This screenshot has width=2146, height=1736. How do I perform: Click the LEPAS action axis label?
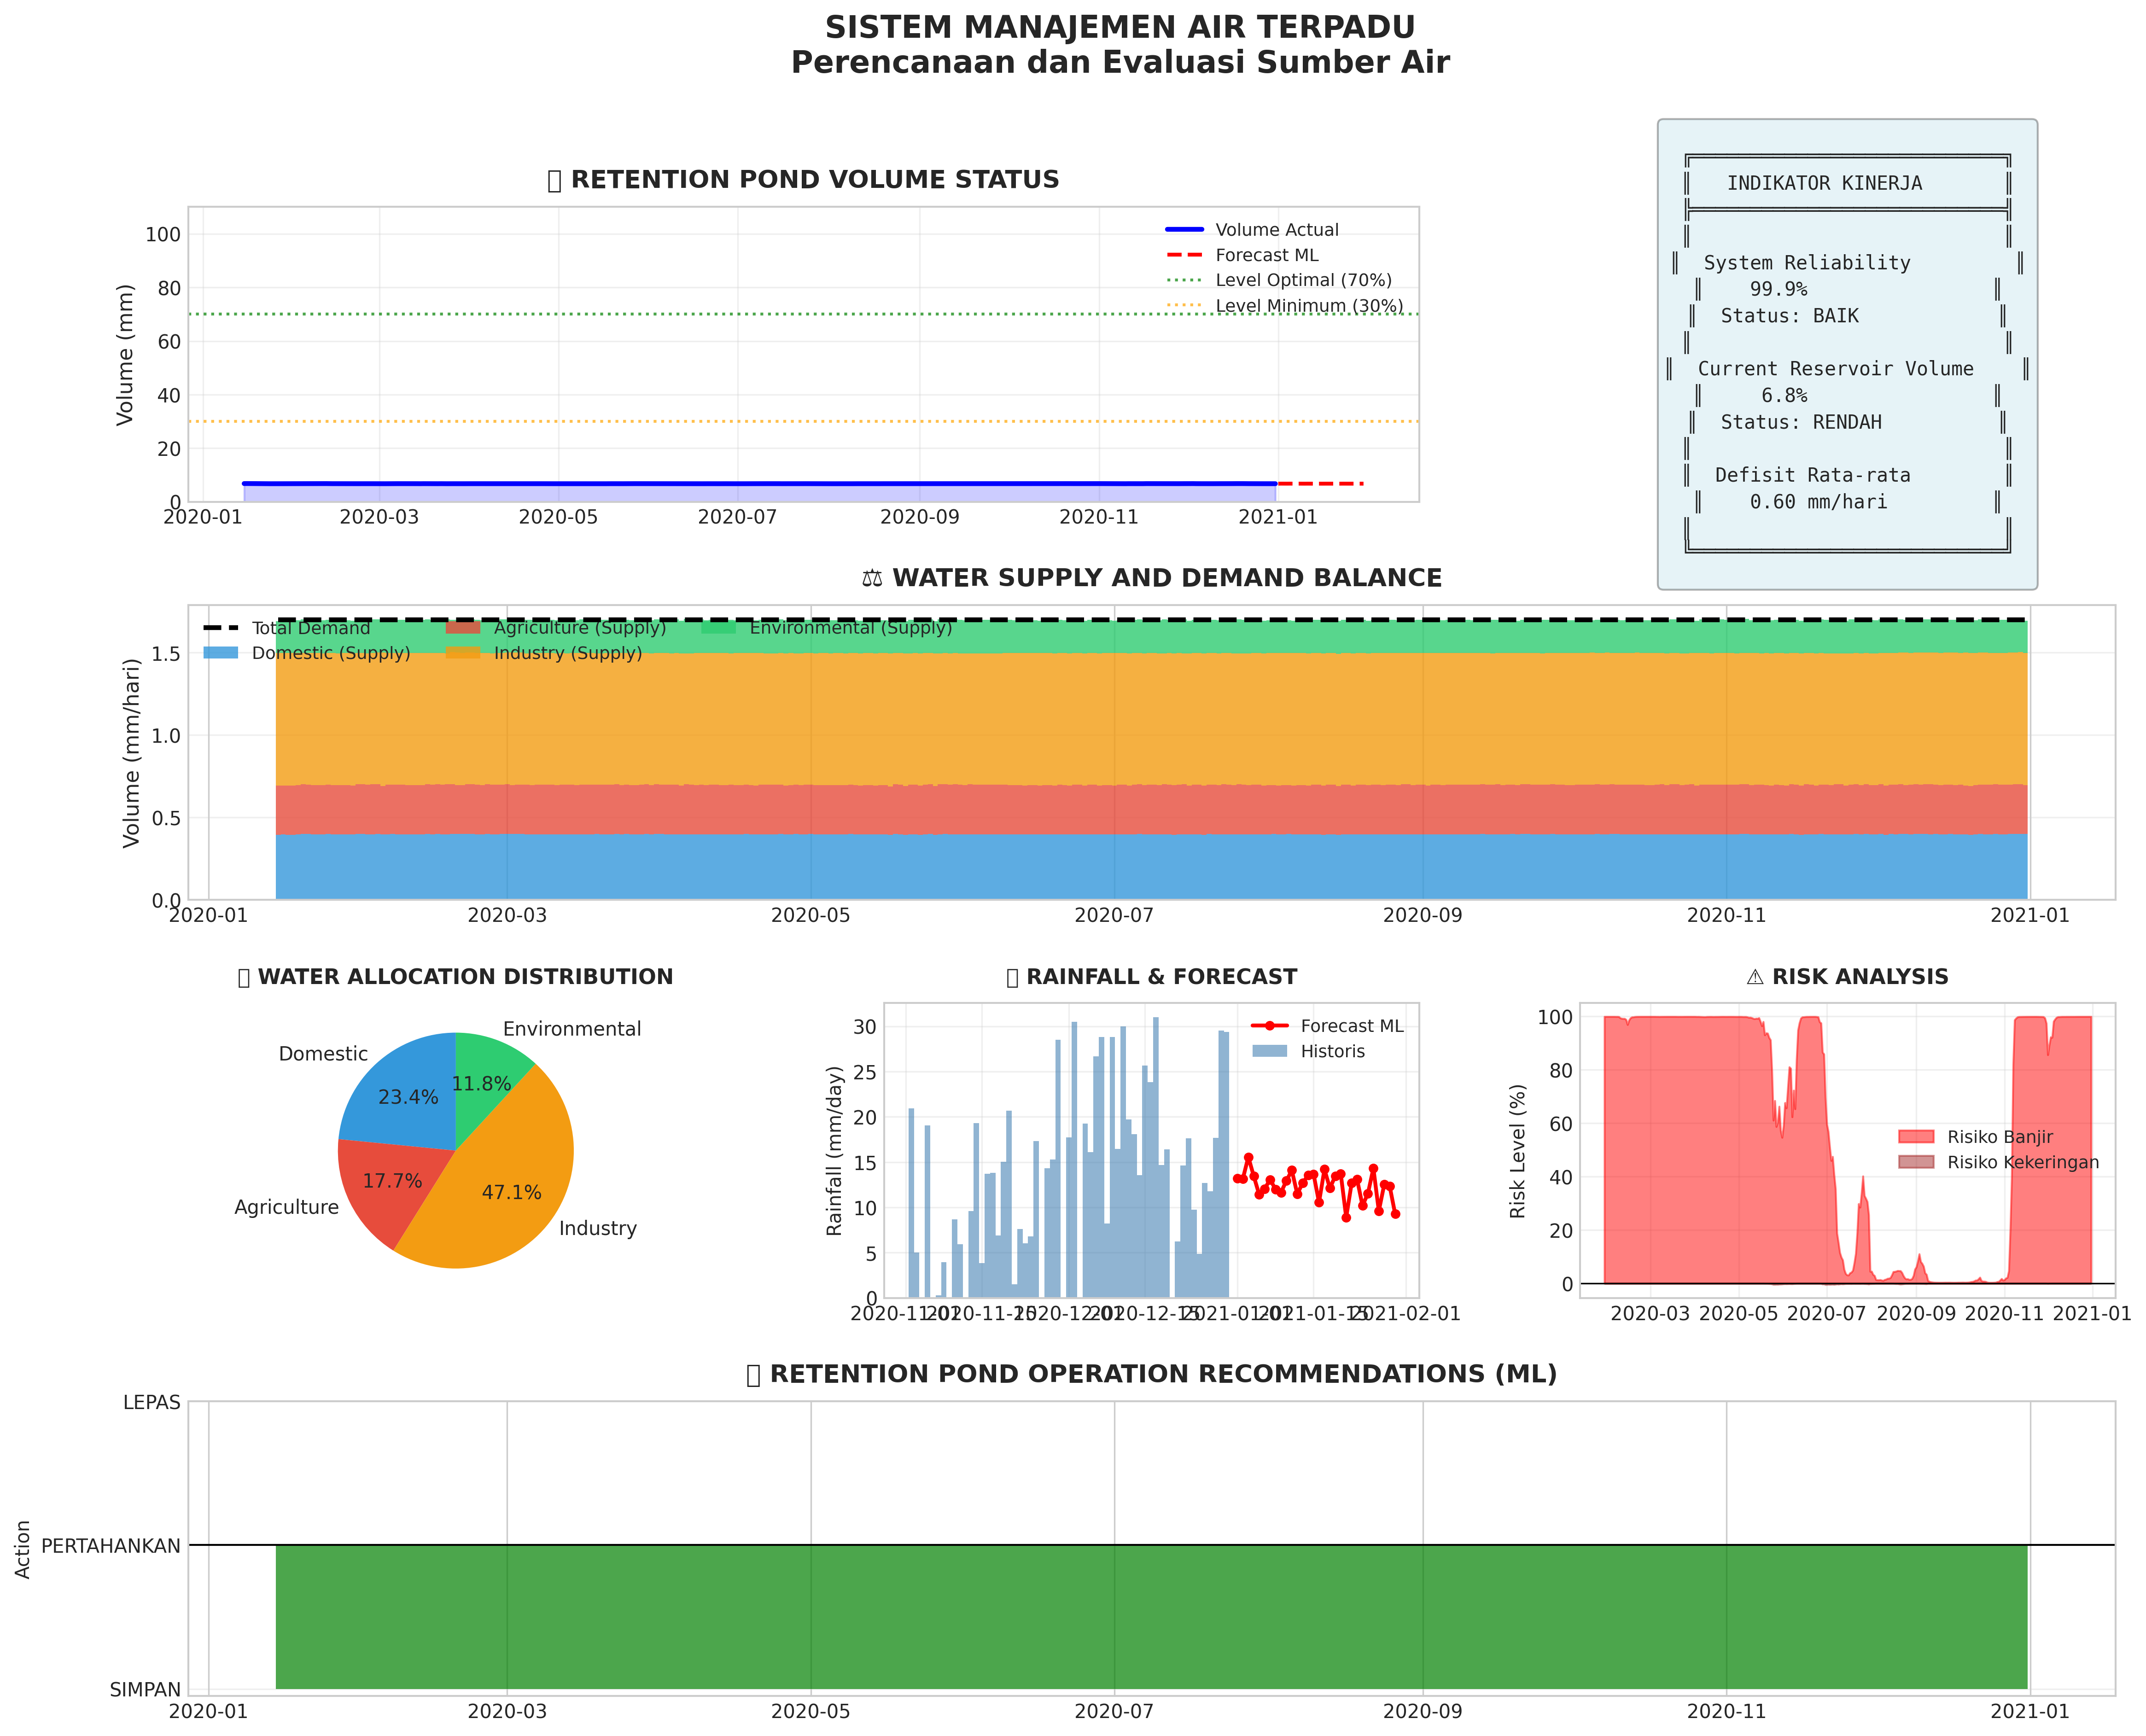(x=152, y=1403)
